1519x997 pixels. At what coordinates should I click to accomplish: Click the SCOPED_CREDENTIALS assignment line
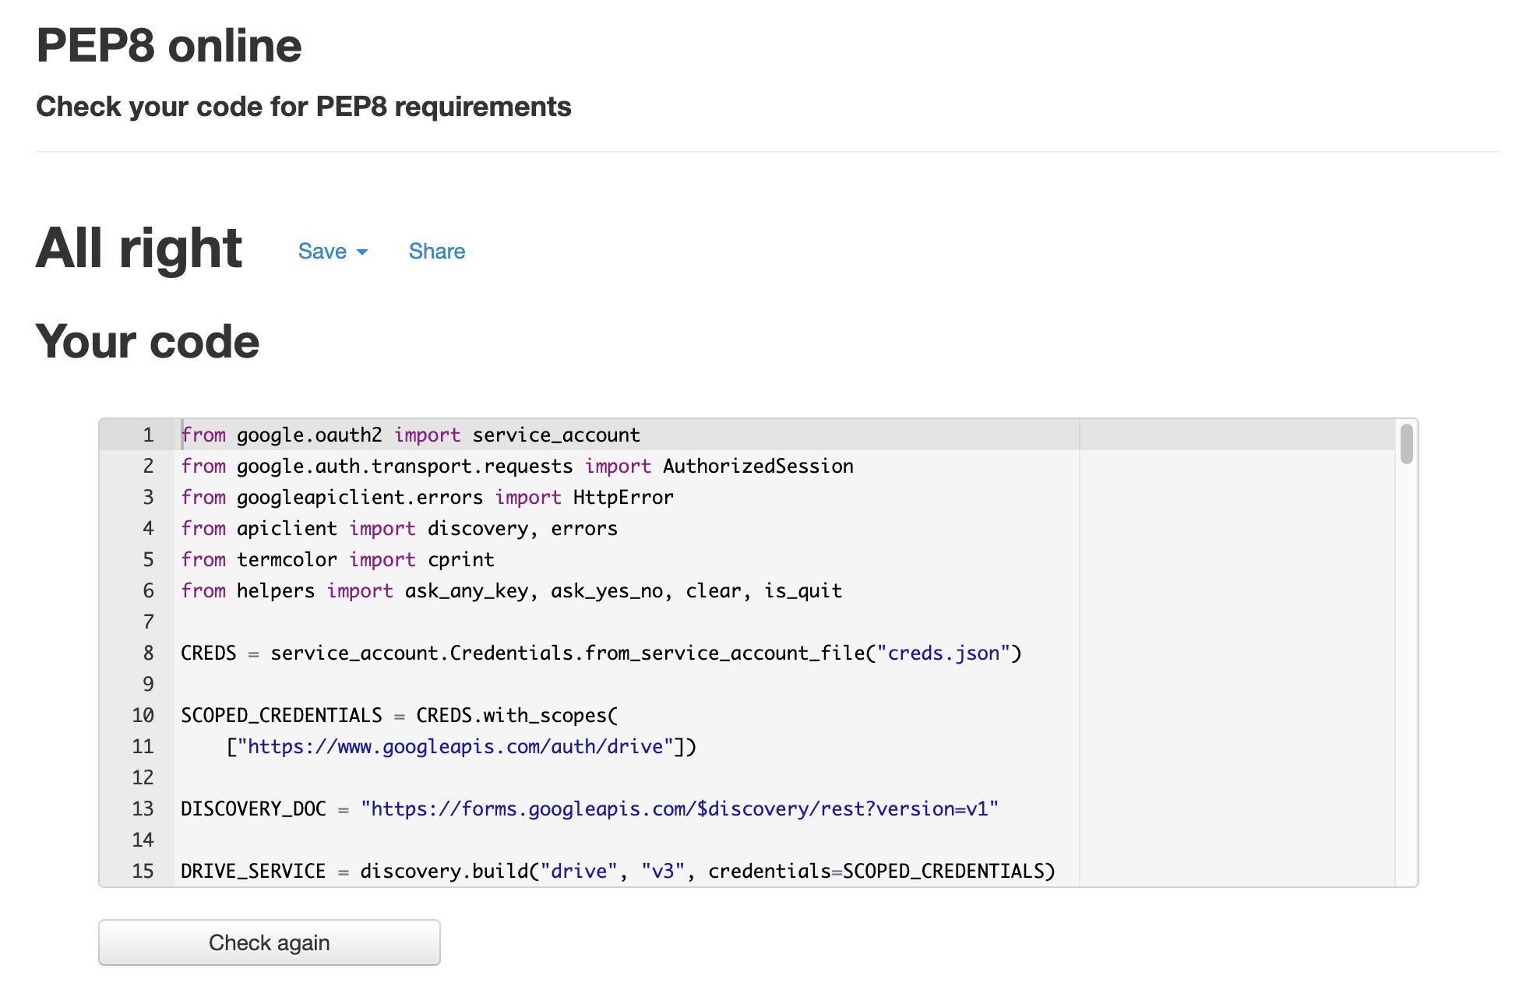pyautogui.click(x=400, y=715)
